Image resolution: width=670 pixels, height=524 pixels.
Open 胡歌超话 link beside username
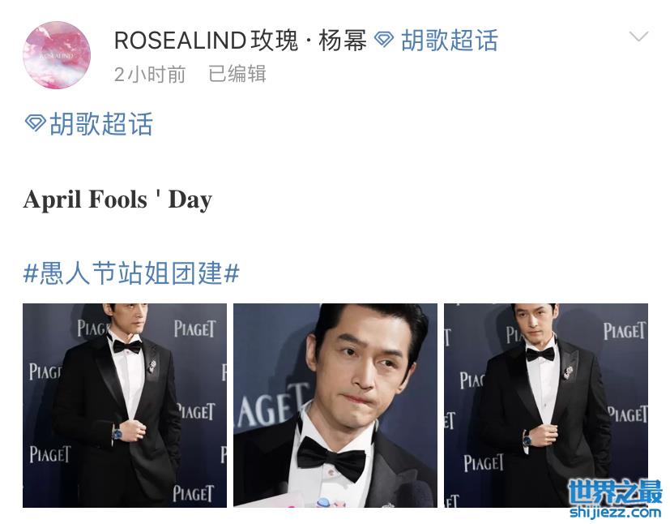[449, 41]
